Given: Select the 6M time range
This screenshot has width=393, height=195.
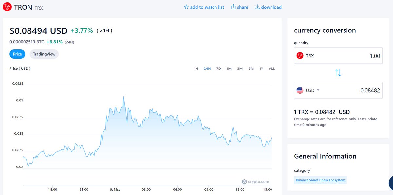Looking at the screenshot, I should 251,68.
